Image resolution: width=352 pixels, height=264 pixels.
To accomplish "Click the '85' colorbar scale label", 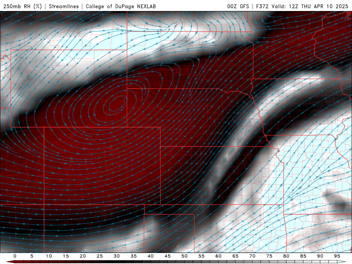I will click(303, 256).
